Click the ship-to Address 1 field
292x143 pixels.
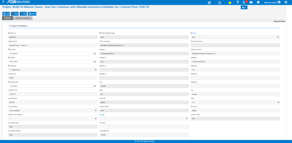(235, 62)
